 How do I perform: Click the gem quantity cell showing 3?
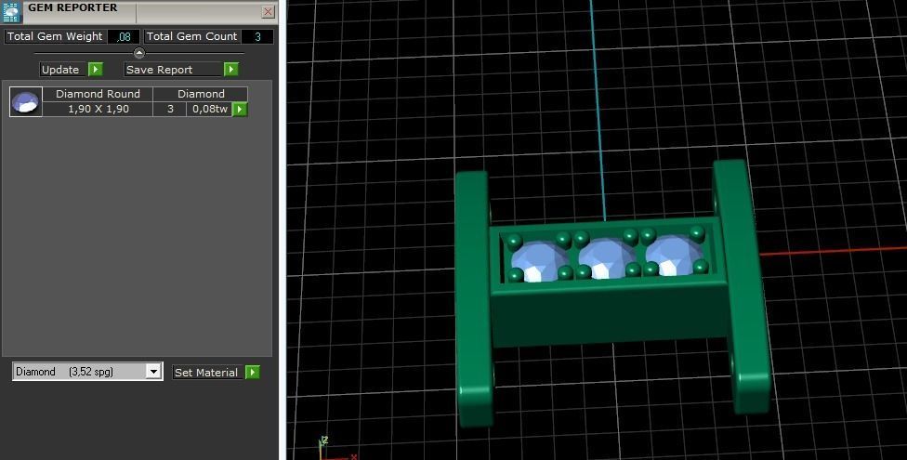tap(170, 109)
